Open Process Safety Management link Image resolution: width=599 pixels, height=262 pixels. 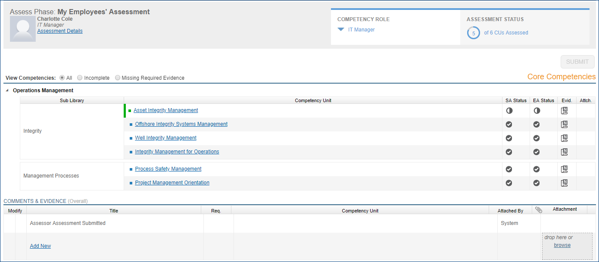click(x=168, y=169)
